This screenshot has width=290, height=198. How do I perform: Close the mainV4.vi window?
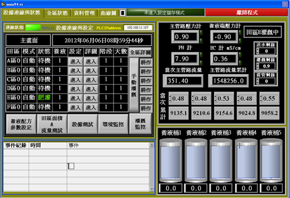[x=285, y=4]
